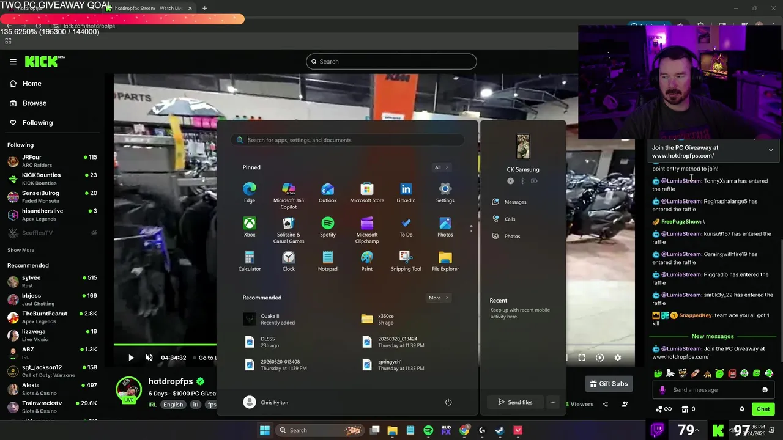
Task: Launch Snipping Tool
Action: (406, 261)
